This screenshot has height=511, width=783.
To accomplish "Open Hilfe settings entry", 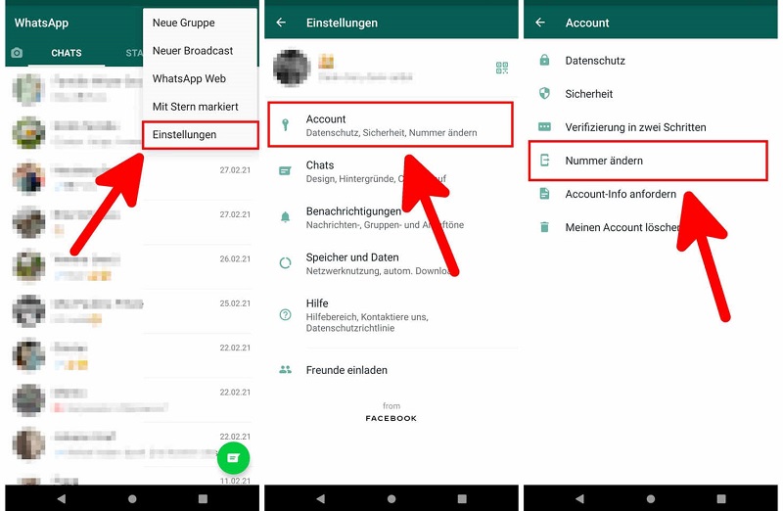I will [391, 315].
